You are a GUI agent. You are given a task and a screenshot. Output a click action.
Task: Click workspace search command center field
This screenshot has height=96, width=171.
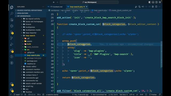(x=89, y=2)
